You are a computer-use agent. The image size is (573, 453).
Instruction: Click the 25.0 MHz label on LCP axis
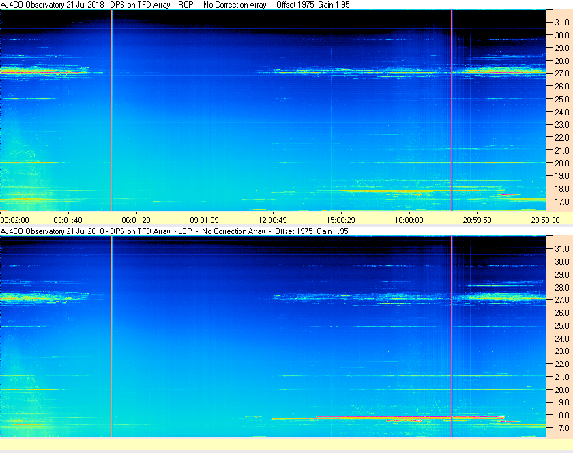point(561,326)
